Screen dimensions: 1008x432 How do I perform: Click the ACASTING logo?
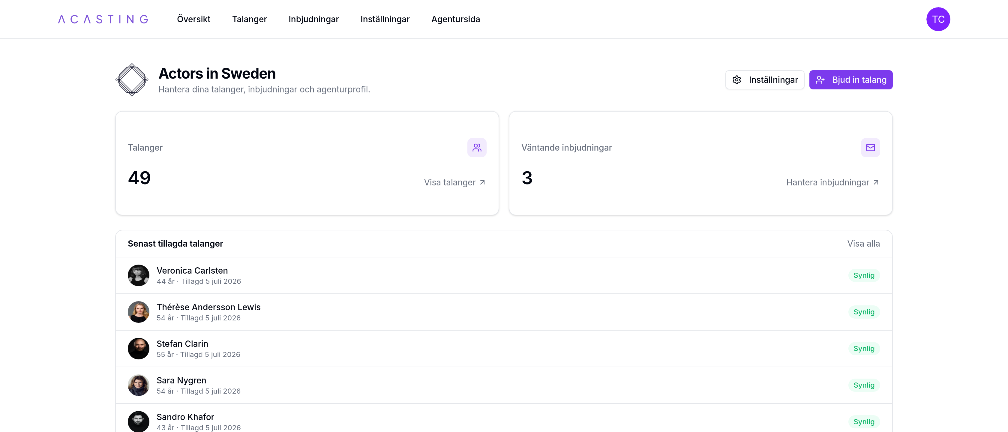point(103,19)
